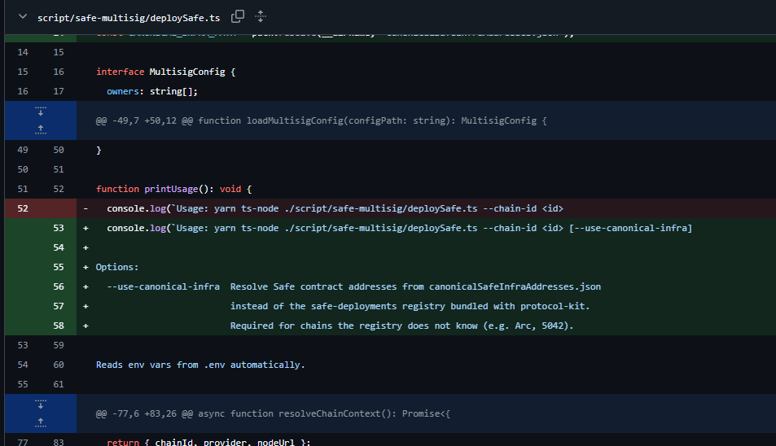Copy the deploySafe.ts file path

(x=238, y=16)
